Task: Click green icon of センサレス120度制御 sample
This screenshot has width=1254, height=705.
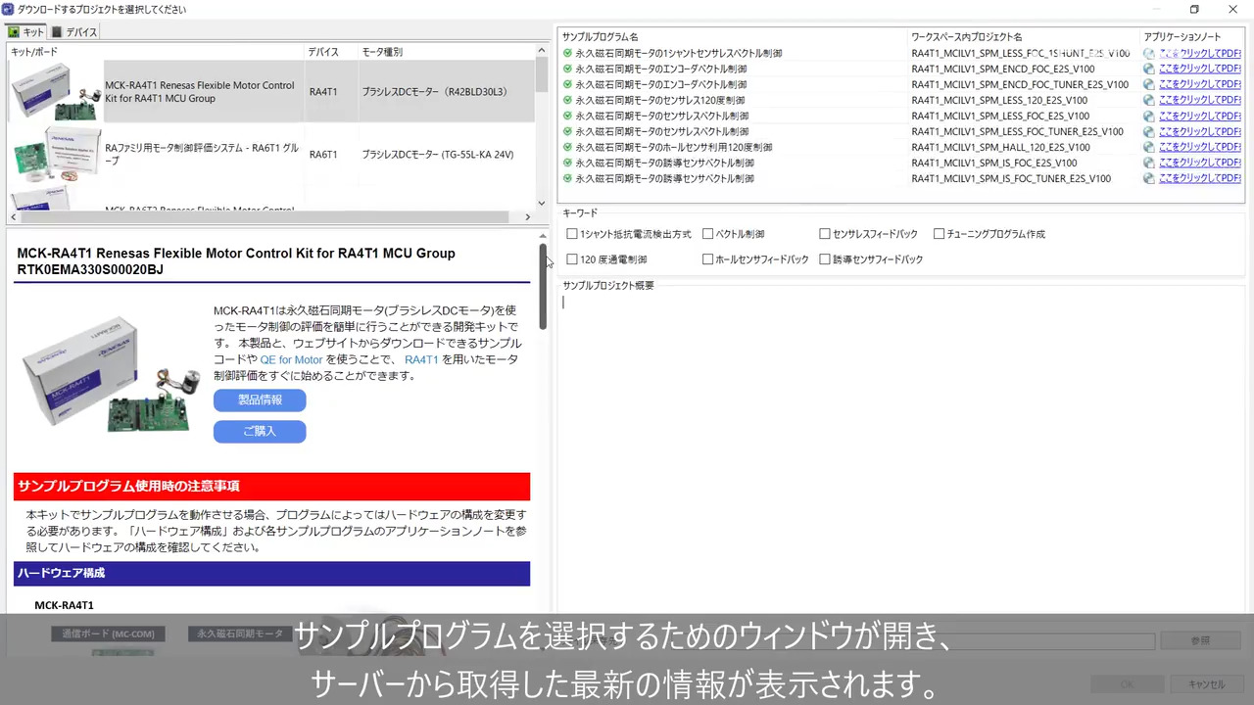Action: (567, 100)
